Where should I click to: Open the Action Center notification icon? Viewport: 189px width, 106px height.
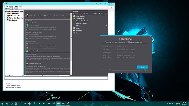[179, 104]
